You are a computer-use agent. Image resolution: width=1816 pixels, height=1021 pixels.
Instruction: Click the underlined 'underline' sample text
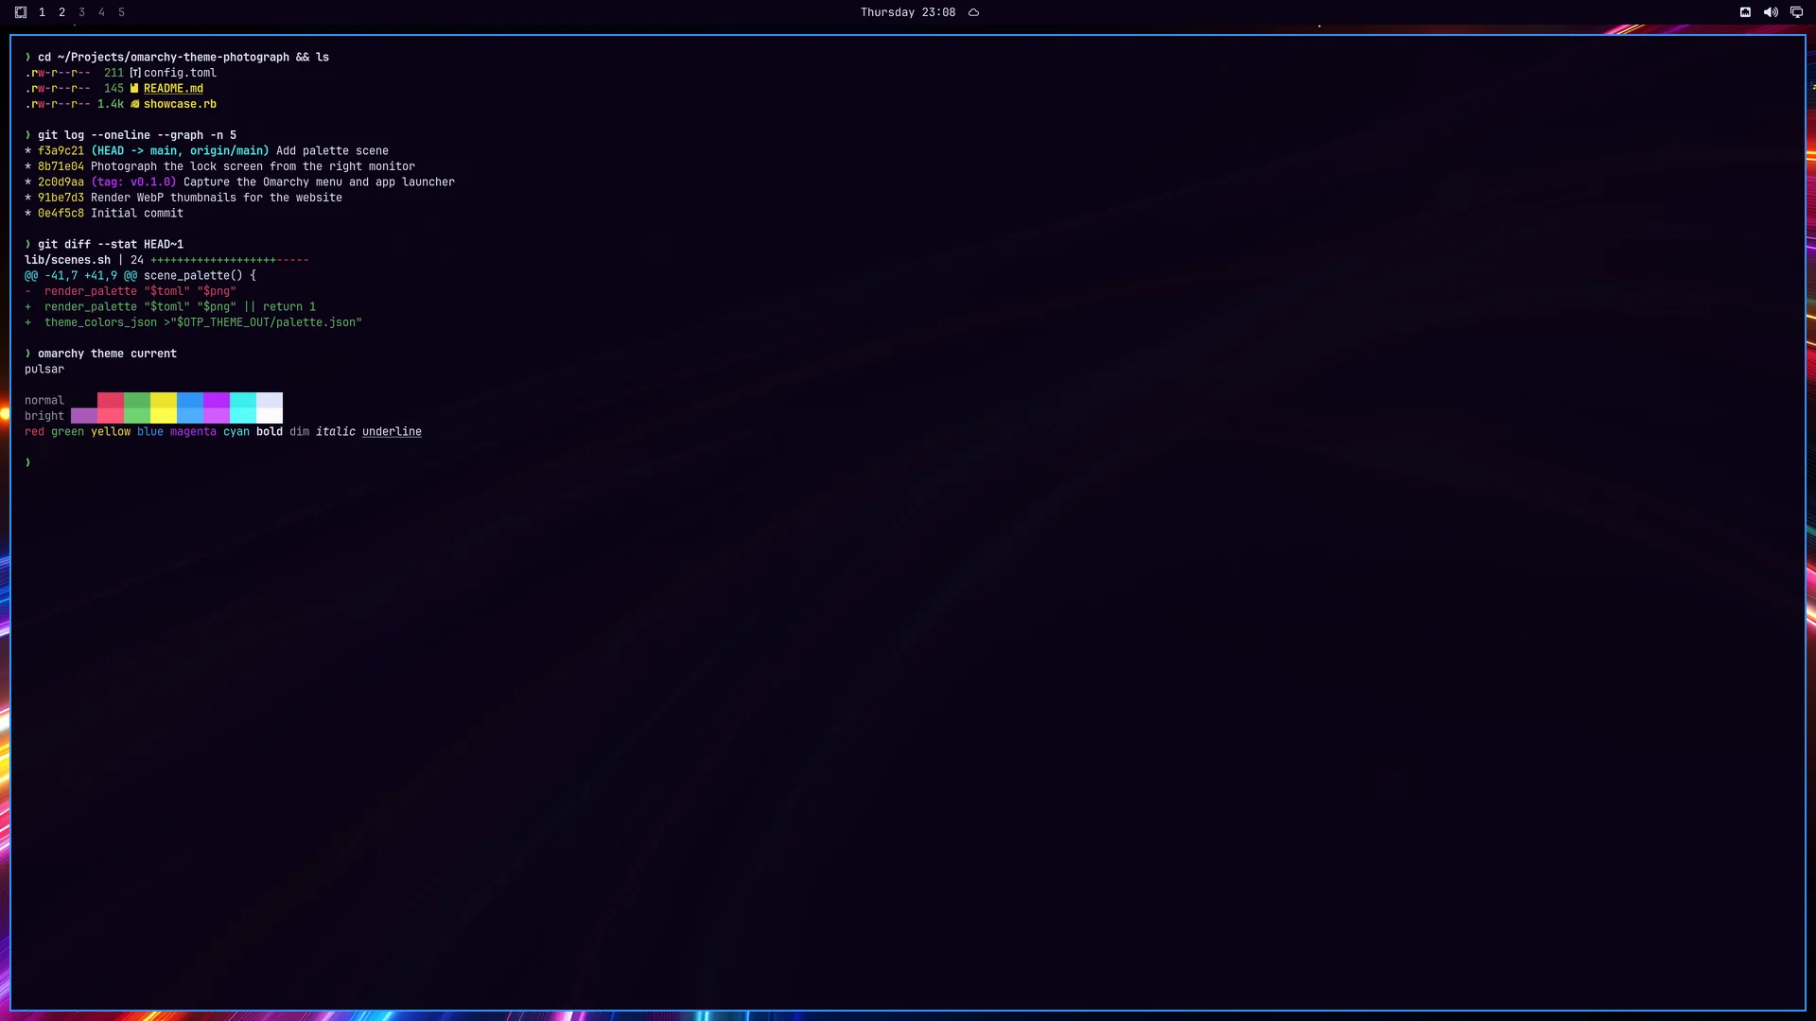pos(392,431)
